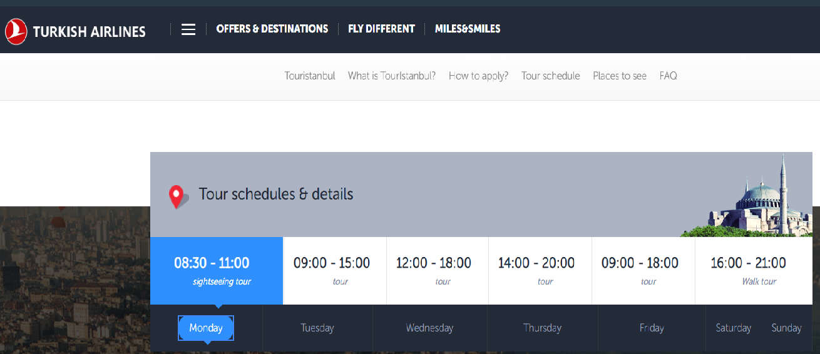Image resolution: width=820 pixels, height=354 pixels.
Task: Open the Places to see link
Action: click(620, 76)
